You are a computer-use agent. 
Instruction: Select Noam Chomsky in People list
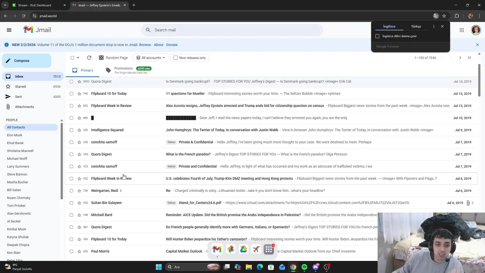pyautogui.click(x=19, y=198)
